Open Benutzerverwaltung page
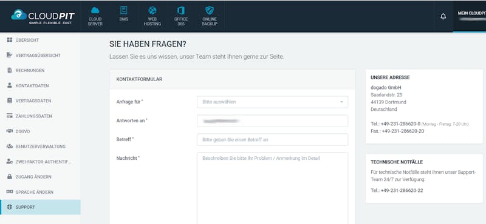This screenshot has height=224, width=486. point(40,147)
